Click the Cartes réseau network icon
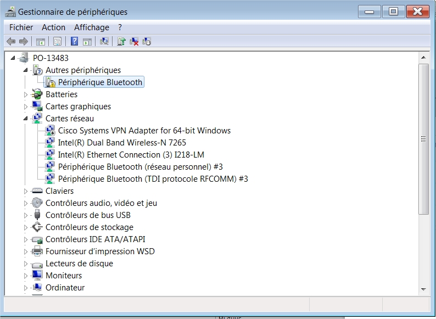 coord(37,119)
